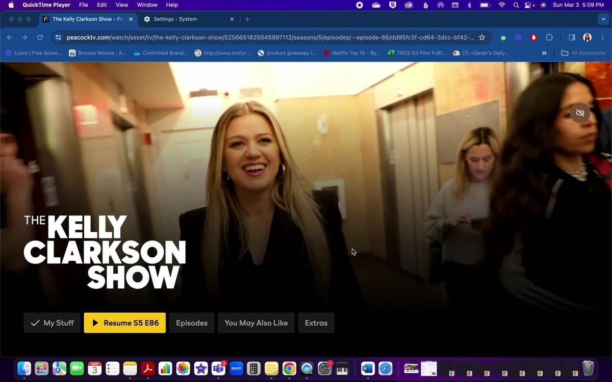Click the green circle extension icon

tap(503, 38)
